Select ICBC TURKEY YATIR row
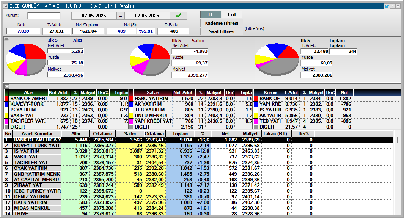Image resolution: width=404 pixels, height=218 pixels. coord(198,191)
